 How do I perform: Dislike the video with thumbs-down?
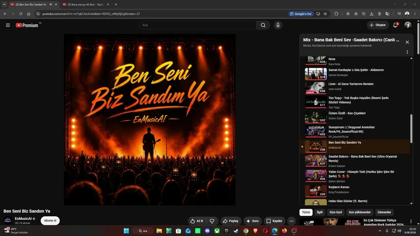212,221
